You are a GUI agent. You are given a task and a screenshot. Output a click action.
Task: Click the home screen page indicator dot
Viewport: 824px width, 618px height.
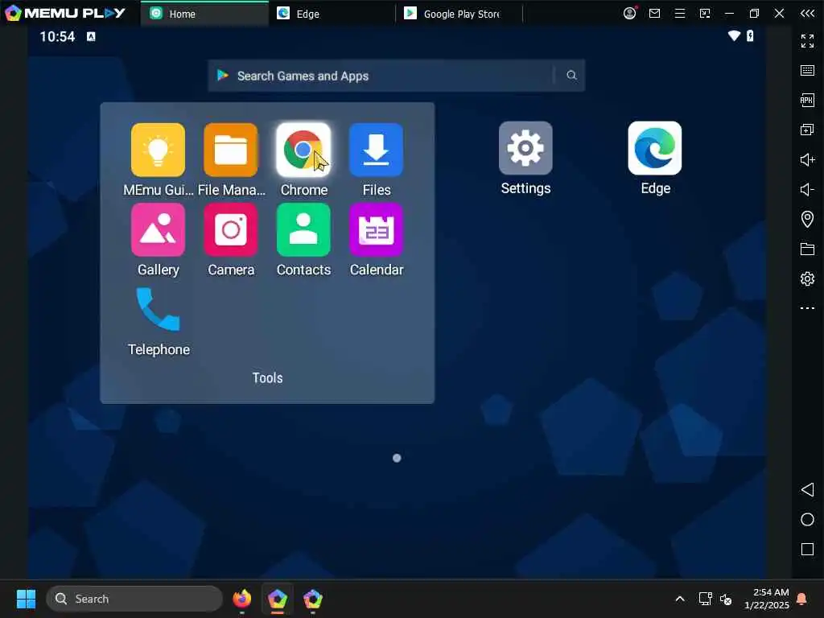[x=397, y=458]
